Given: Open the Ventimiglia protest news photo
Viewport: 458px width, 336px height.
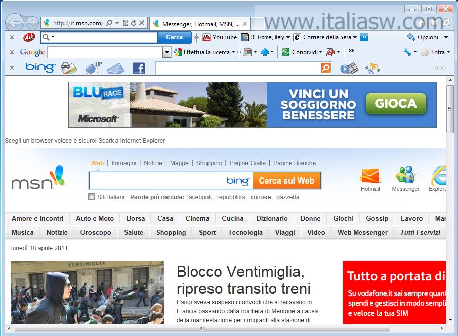Looking at the screenshot, I should point(88,292).
